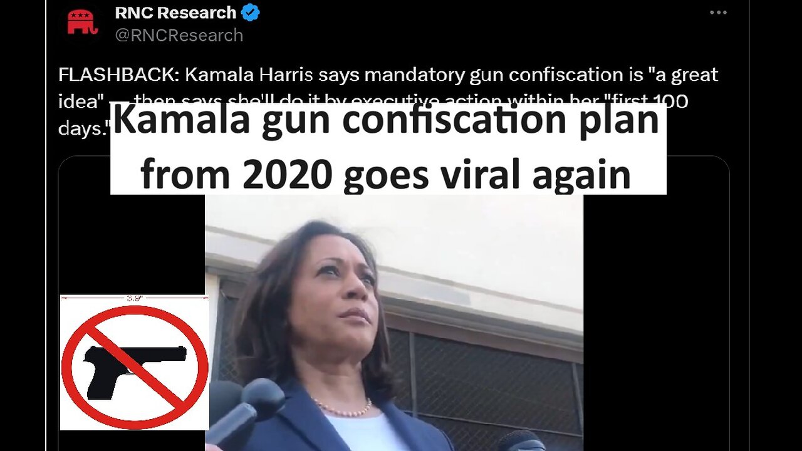Click the "Kamala gun confiscation plan" headline line
The height and width of the screenshot is (451, 802).
386,120
